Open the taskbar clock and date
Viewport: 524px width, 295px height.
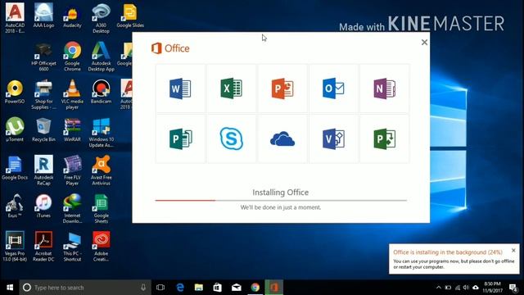coord(492,288)
